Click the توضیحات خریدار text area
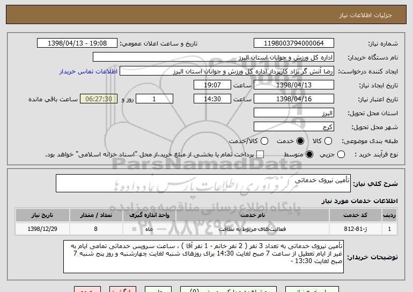This screenshot has height=292, width=413. pos(203,257)
